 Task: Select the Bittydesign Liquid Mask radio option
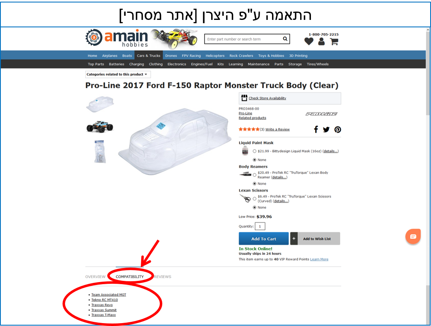tap(255, 151)
